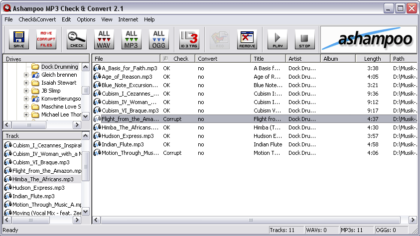The height and width of the screenshot is (236, 420).
Task: Select Himba_The_Africans.mp3 in Track panel
Action: pos(43,179)
